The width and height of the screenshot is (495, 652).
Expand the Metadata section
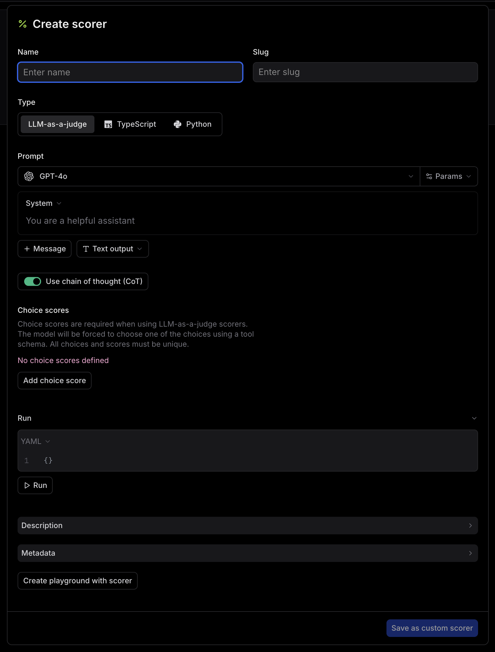pos(248,553)
